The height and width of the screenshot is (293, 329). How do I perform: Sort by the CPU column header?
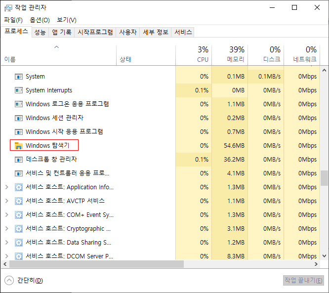pyautogui.click(x=194, y=55)
